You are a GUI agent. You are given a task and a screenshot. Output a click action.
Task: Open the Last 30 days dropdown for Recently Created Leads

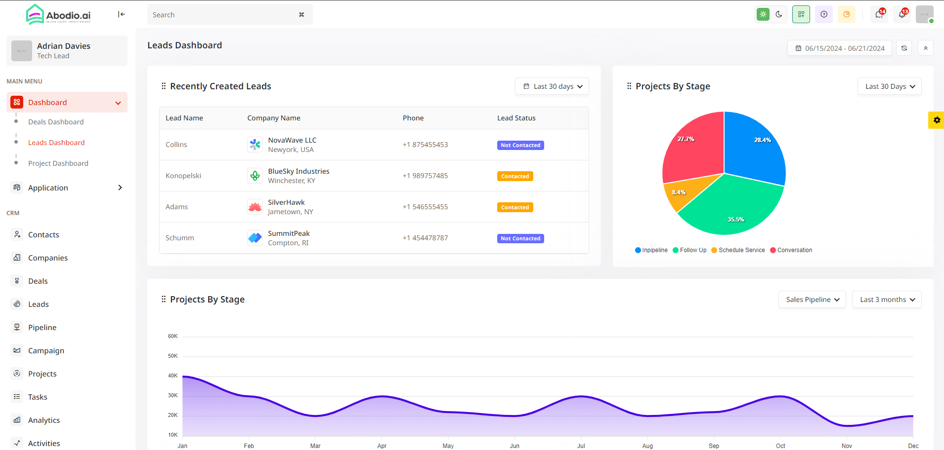click(x=552, y=86)
